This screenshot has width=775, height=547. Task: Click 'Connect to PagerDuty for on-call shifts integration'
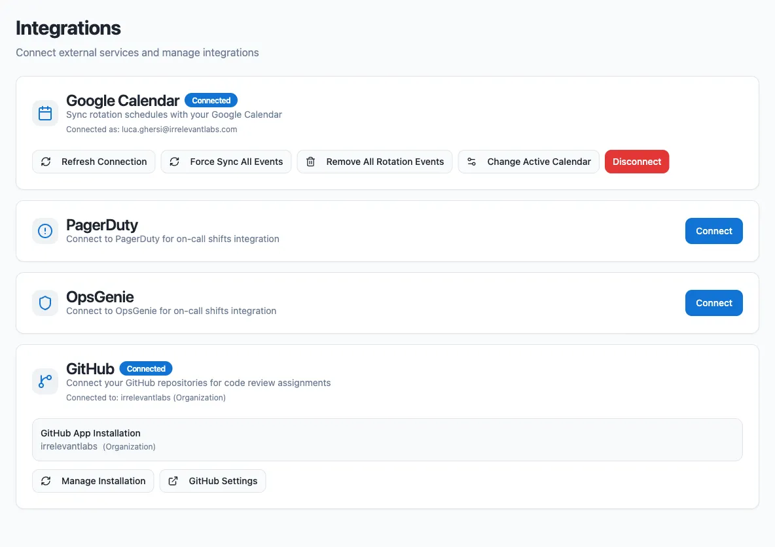click(x=173, y=239)
